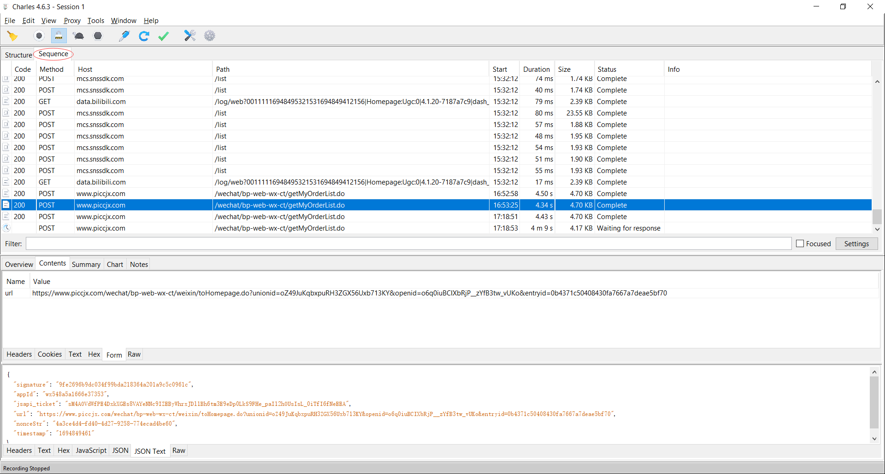Select mcs.snssdk.com row with 40 ms duration
Image resolution: width=885 pixels, height=474 pixels.
click(437, 90)
